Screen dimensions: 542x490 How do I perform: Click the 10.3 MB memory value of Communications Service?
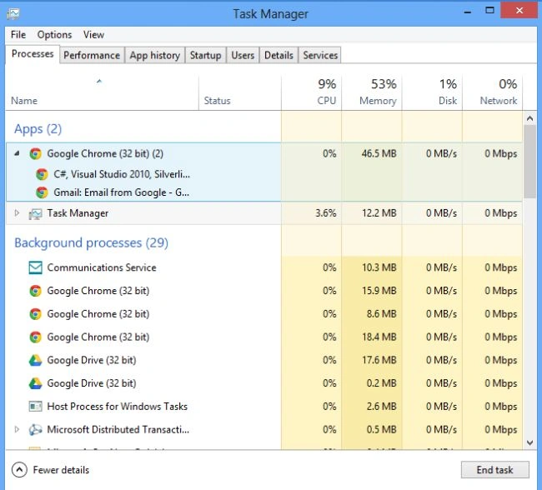(379, 267)
